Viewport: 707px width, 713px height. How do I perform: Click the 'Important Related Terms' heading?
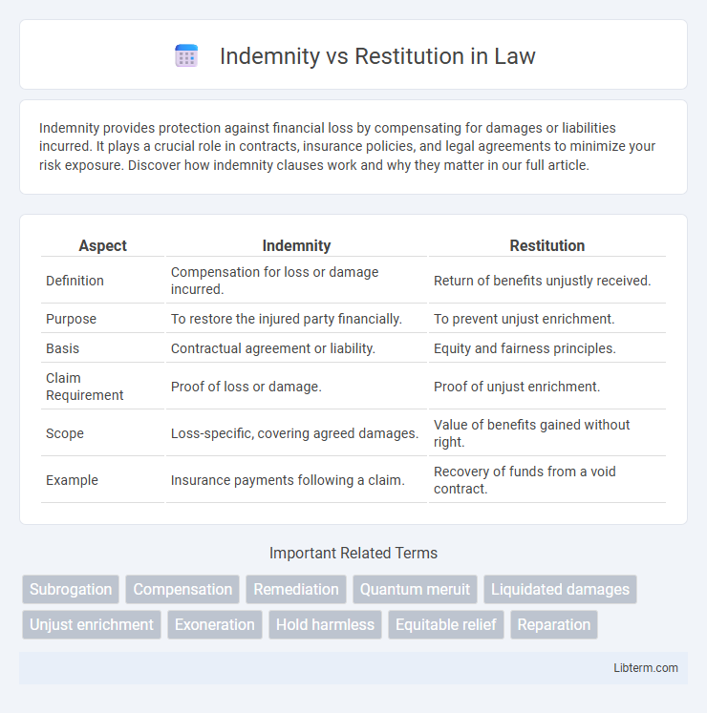tap(353, 553)
